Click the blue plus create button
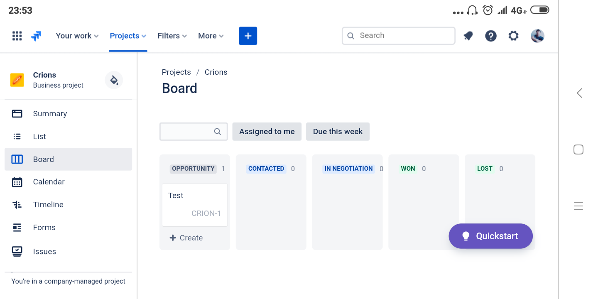Image resolution: width=598 pixels, height=299 pixels. tap(248, 36)
